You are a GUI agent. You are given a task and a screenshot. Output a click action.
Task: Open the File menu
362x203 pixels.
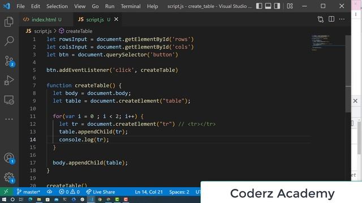tap(20, 6)
